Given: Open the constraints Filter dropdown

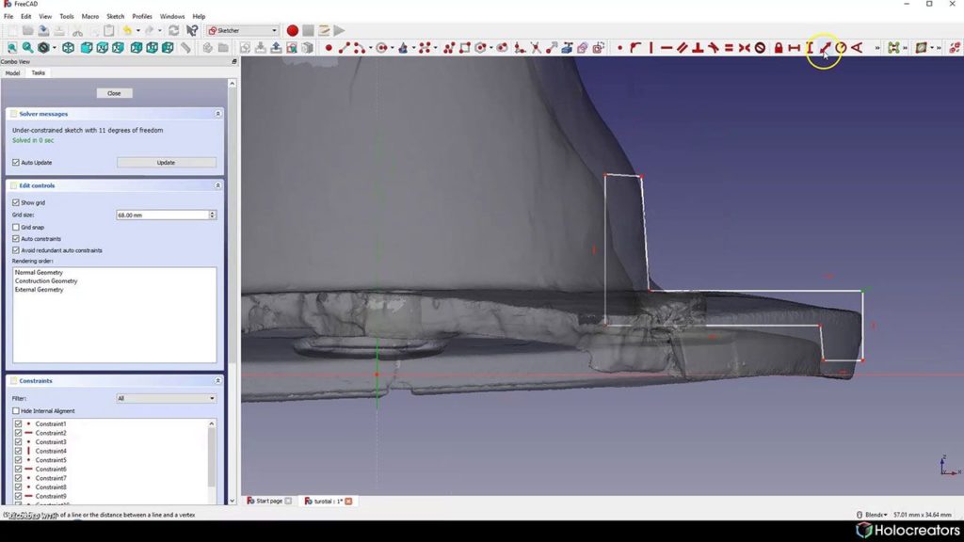Looking at the screenshot, I should click(166, 398).
